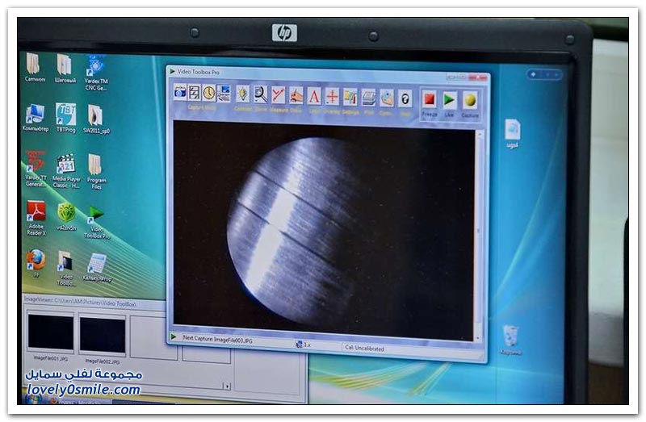Click the yellow Capture button
Viewport: 646px width, 422px height.
[x=470, y=100]
